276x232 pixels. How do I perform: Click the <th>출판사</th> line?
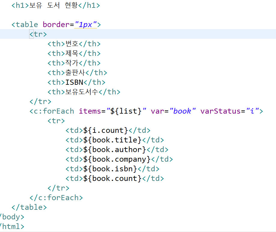(77, 73)
